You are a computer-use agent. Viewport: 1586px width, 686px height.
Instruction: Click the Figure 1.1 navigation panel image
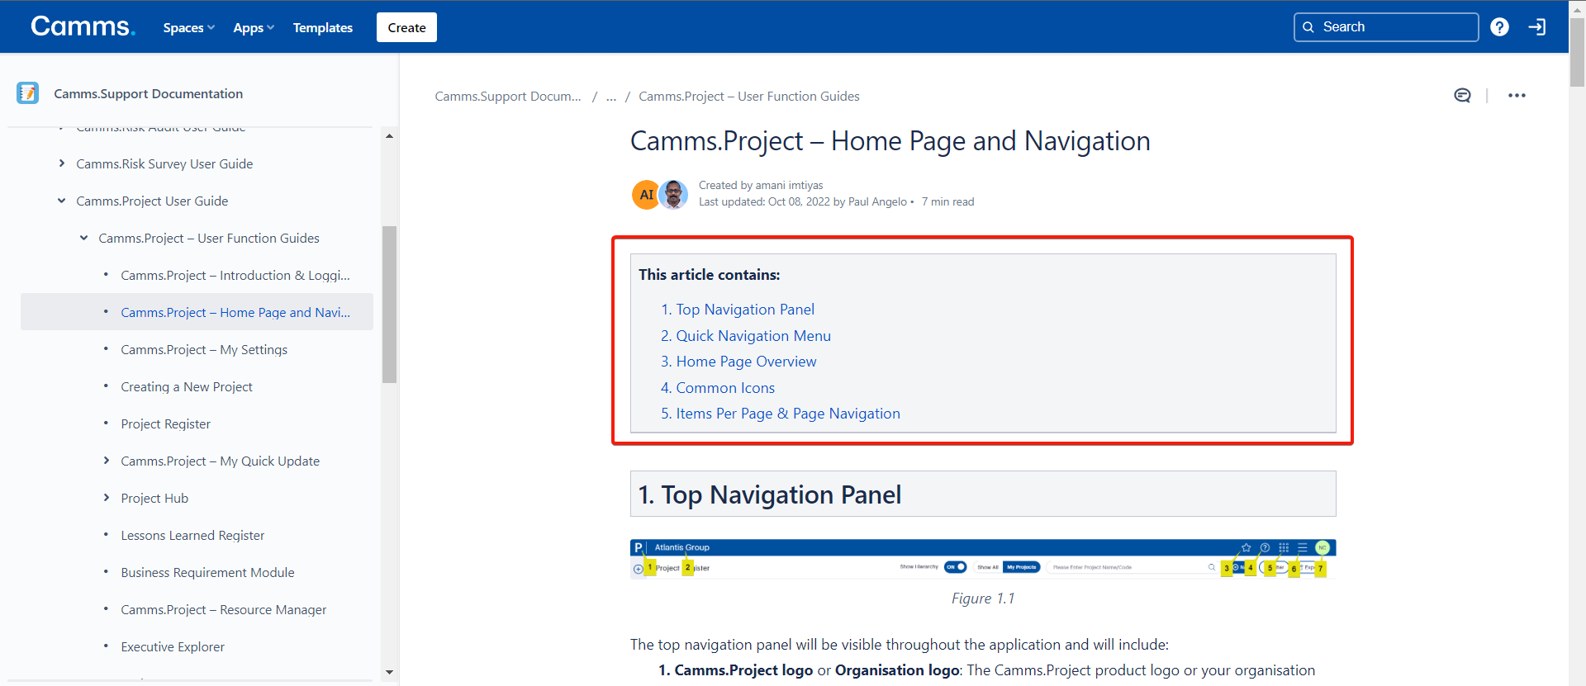pos(983,559)
